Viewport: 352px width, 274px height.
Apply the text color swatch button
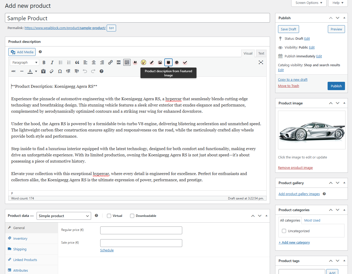(30, 71)
